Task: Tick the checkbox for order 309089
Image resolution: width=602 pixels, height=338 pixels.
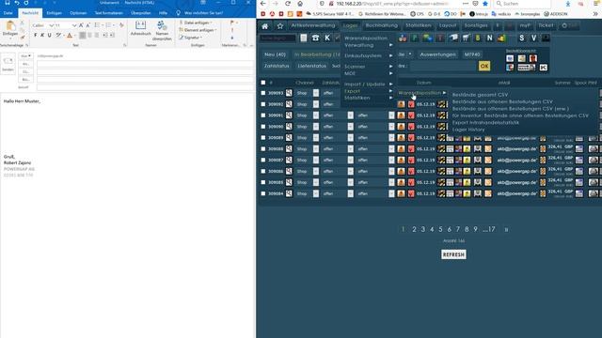Action: point(263,138)
